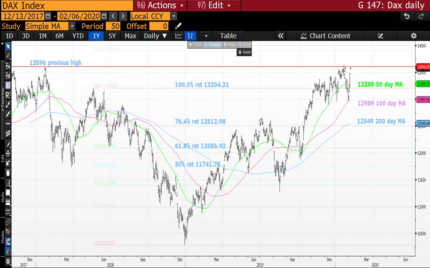Image resolution: width=430 pixels, height=268 pixels.
Task: Click the Reset button
Action: (244, 52)
